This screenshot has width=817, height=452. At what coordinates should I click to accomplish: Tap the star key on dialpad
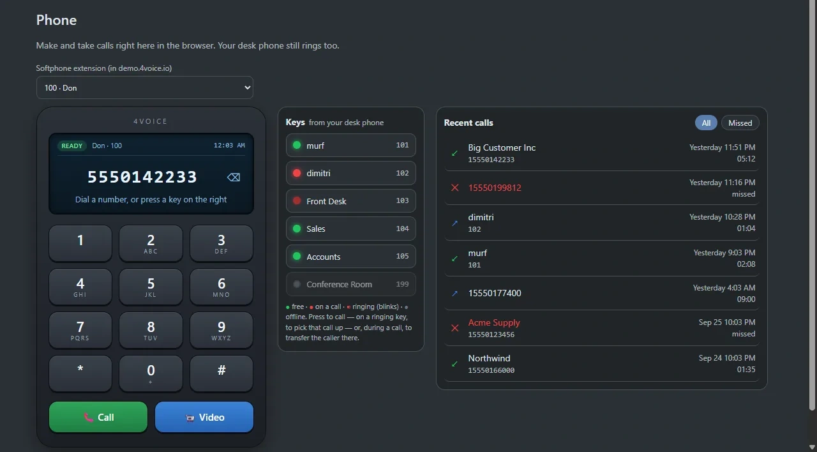coord(80,373)
